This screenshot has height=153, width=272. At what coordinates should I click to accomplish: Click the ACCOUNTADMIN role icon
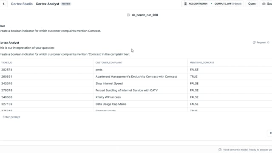coord(185,4)
